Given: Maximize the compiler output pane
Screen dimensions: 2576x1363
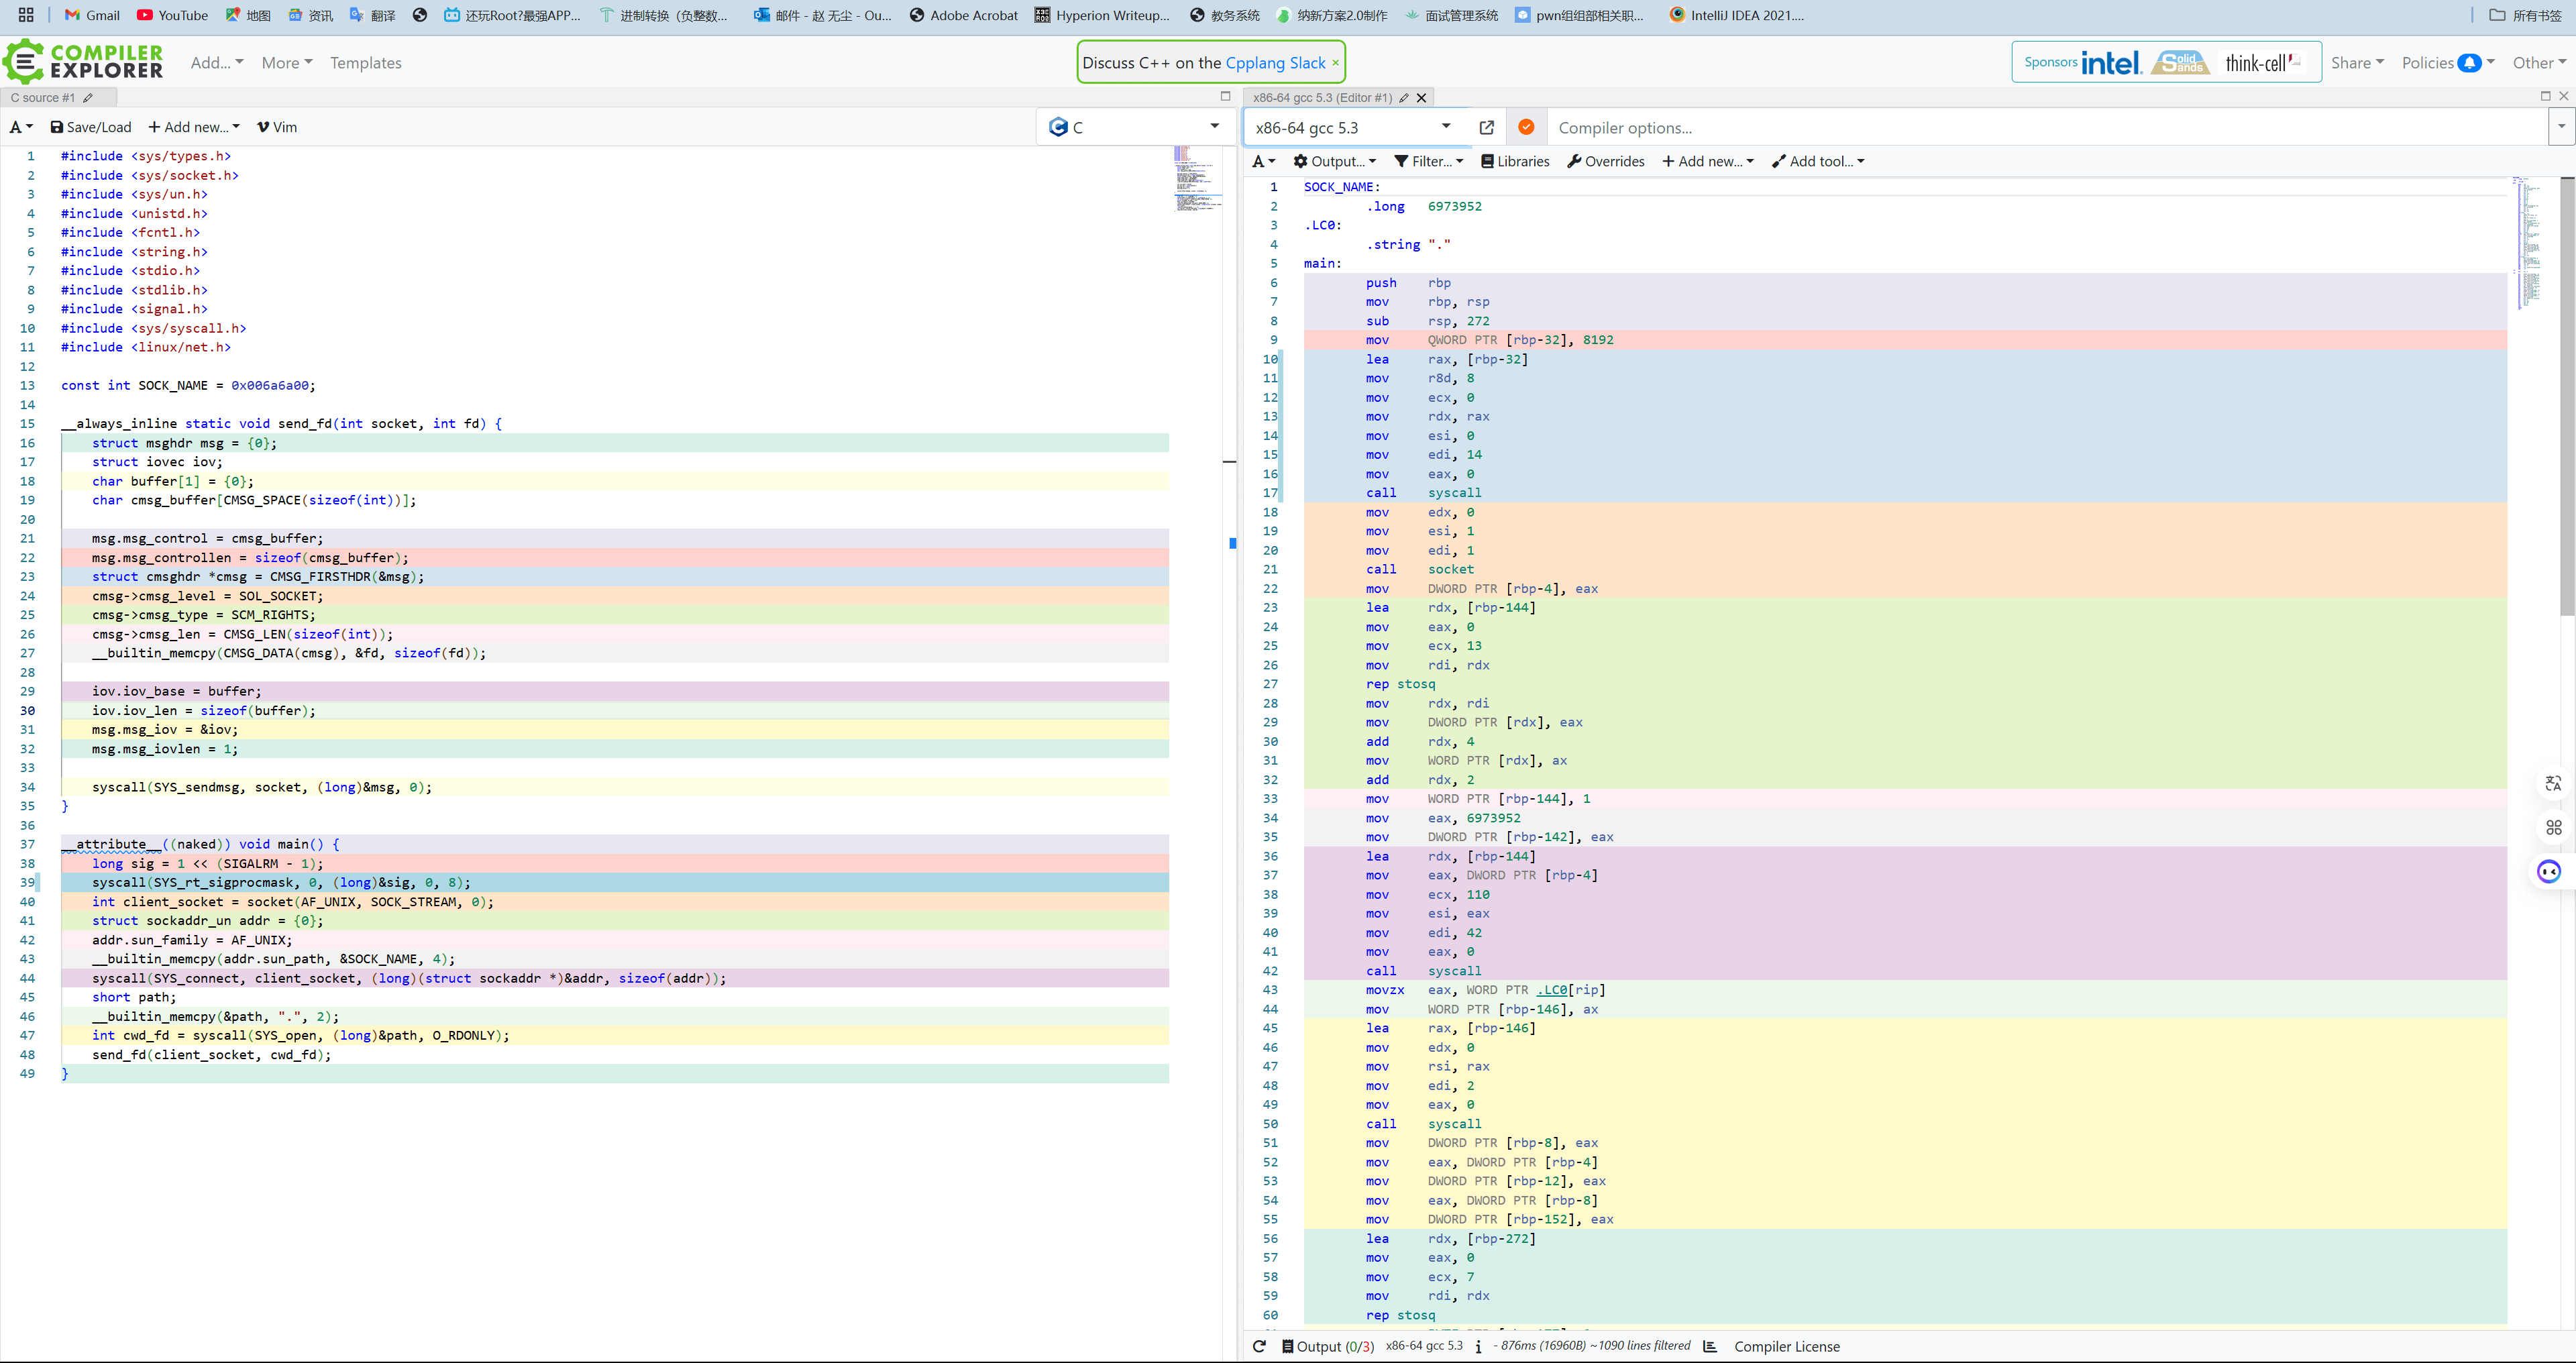Looking at the screenshot, I should tap(2545, 96).
